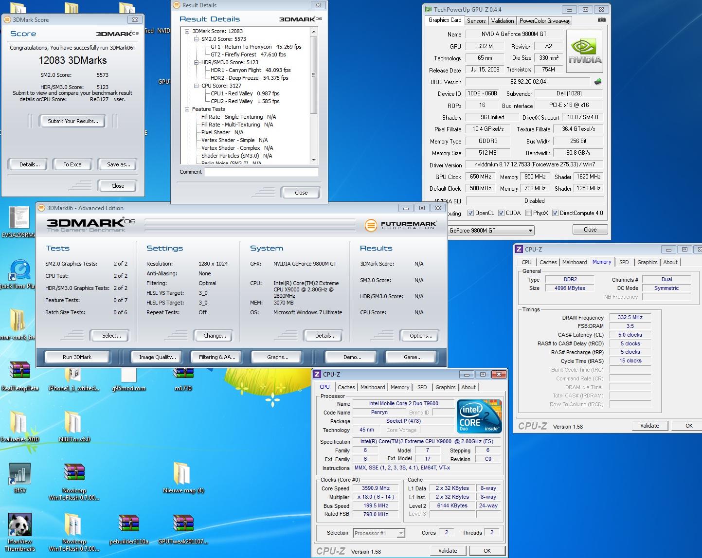Click the Game button in 3DMark06
Viewport: 702px width, 558px height.
pos(413,357)
